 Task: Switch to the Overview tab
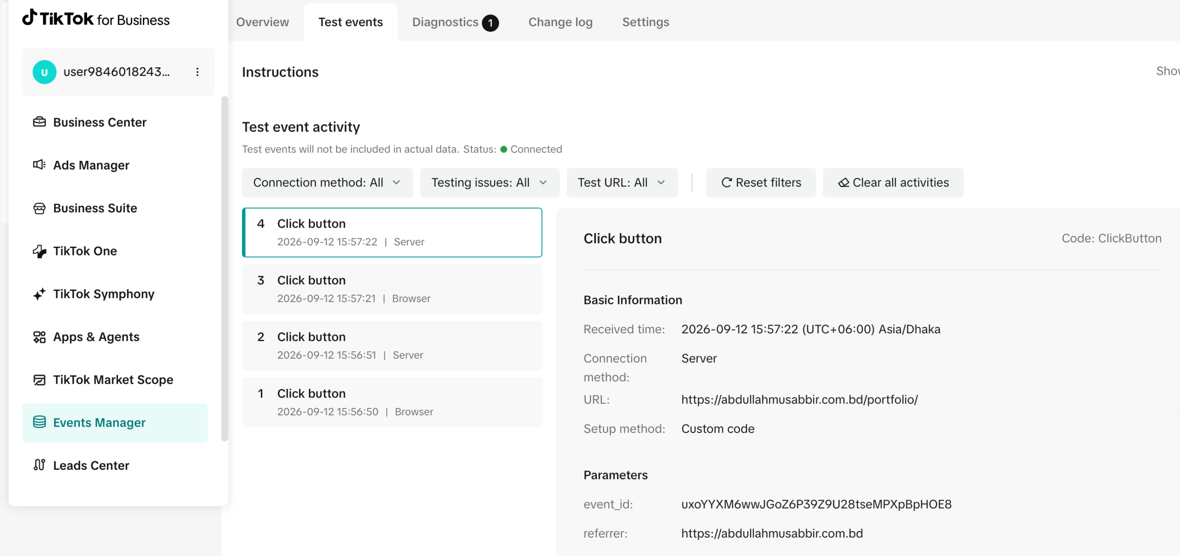pos(262,22)
